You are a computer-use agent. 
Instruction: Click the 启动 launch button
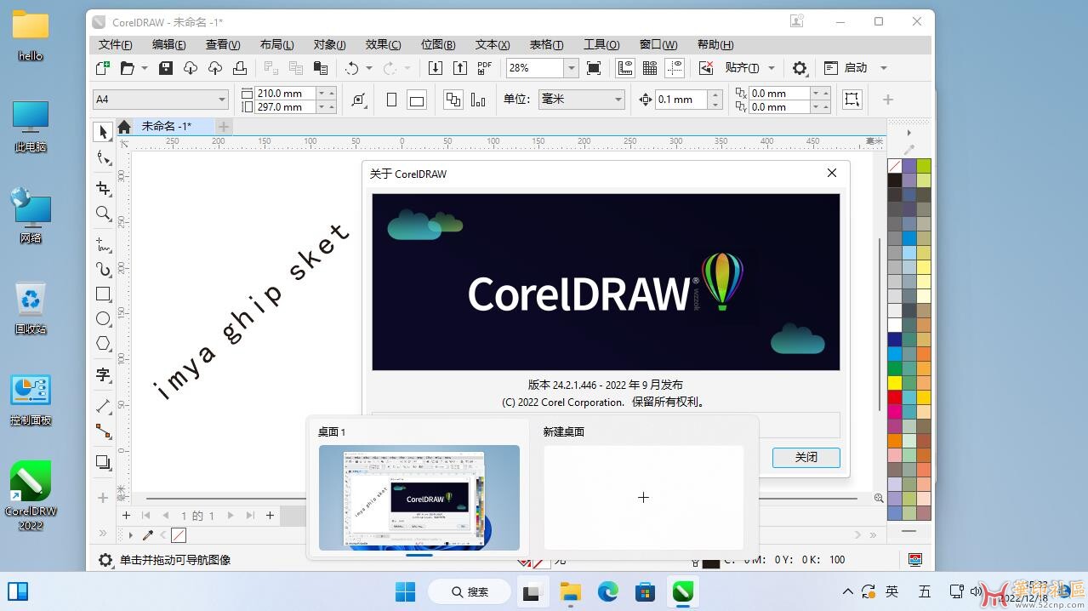(846, 68)
